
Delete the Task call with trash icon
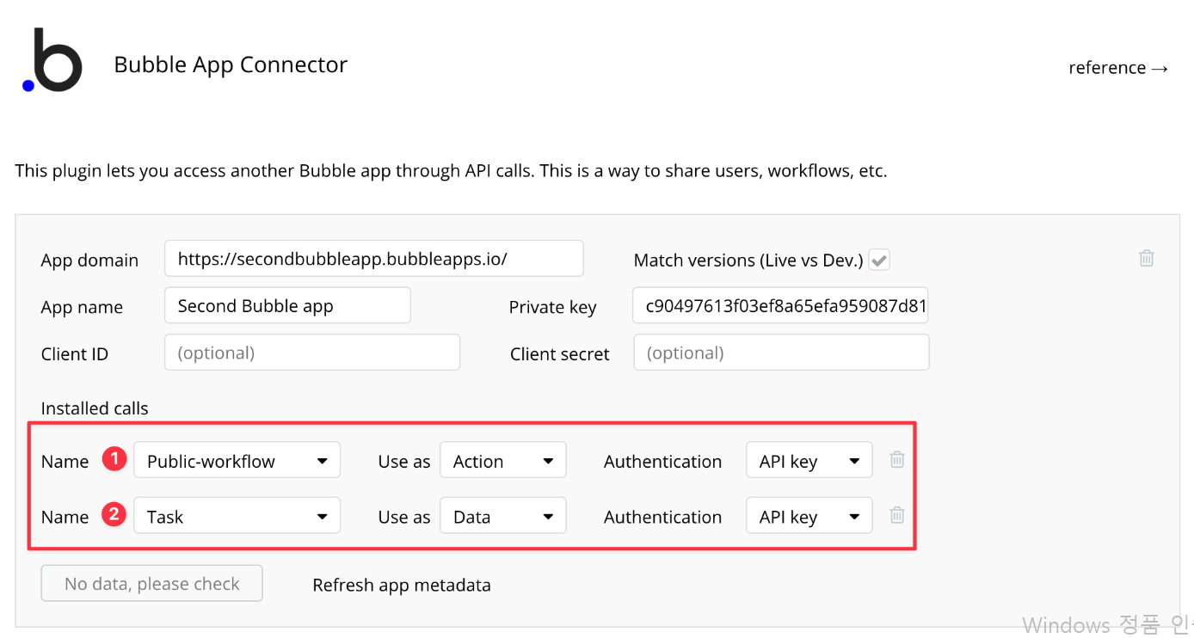897,516
